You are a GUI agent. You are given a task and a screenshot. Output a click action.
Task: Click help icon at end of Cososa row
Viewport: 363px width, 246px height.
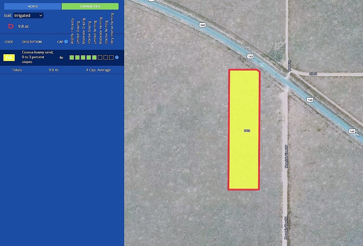click(x=117, y=57)
